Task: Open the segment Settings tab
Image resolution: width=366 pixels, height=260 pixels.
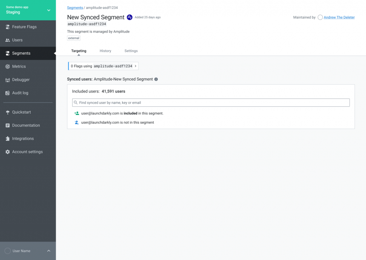Action: [x=131, y=51]
